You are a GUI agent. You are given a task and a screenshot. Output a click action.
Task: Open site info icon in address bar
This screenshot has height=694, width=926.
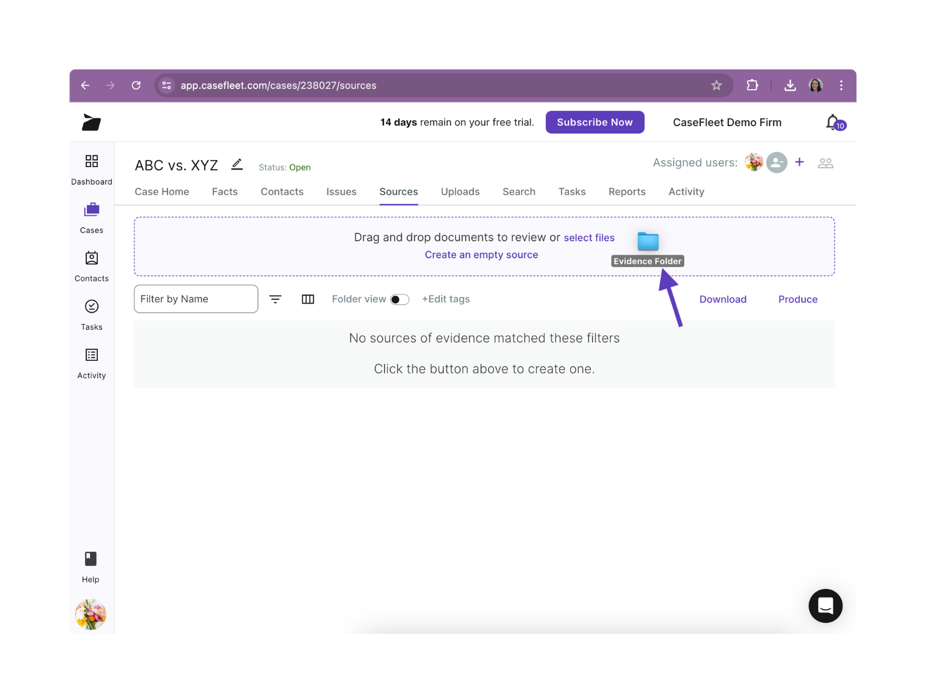click(x=167, y=86)
